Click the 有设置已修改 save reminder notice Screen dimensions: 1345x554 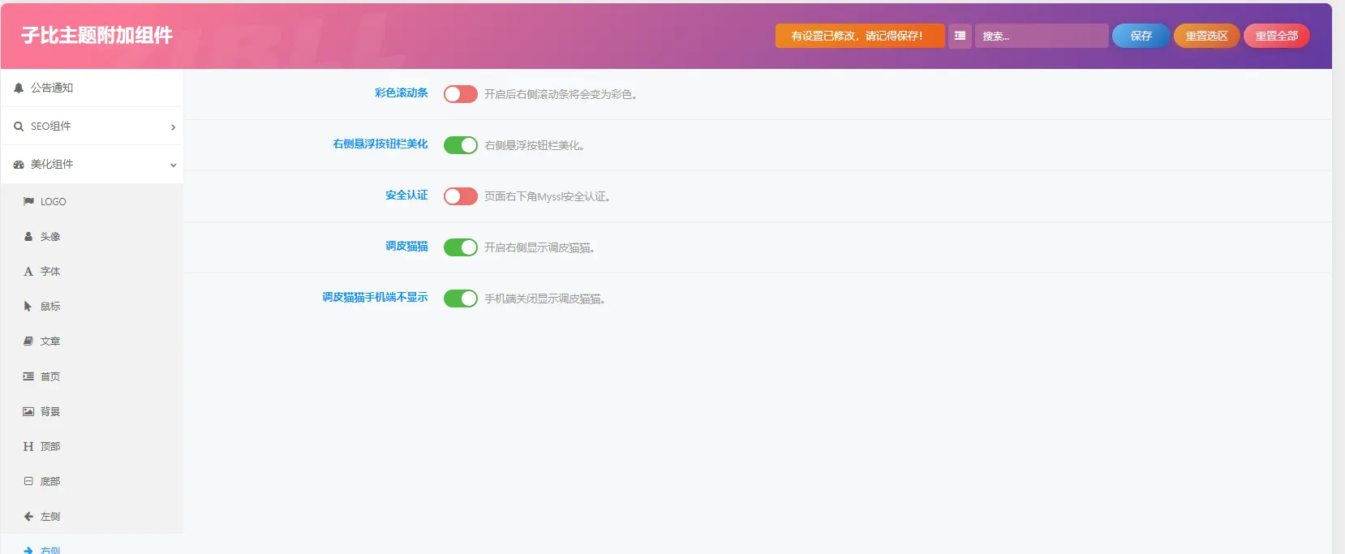click(x=860, y=36)
